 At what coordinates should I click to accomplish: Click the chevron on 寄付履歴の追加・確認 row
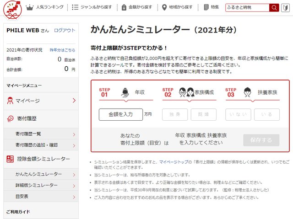[74, 145]
